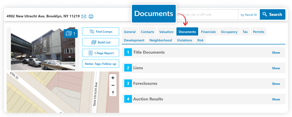Click the Foreclosures heading text
292x117 pixels.
tap(145, 84)
